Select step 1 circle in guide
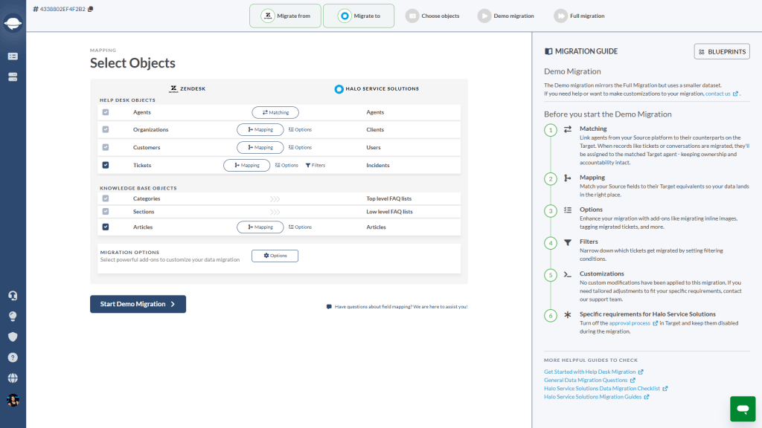 point(550,130)
